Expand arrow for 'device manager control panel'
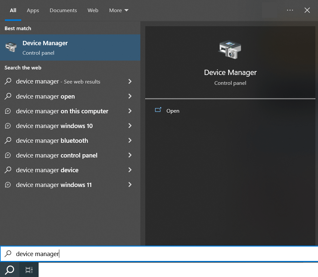Screen dimensions: 318x277 point(130,155)
